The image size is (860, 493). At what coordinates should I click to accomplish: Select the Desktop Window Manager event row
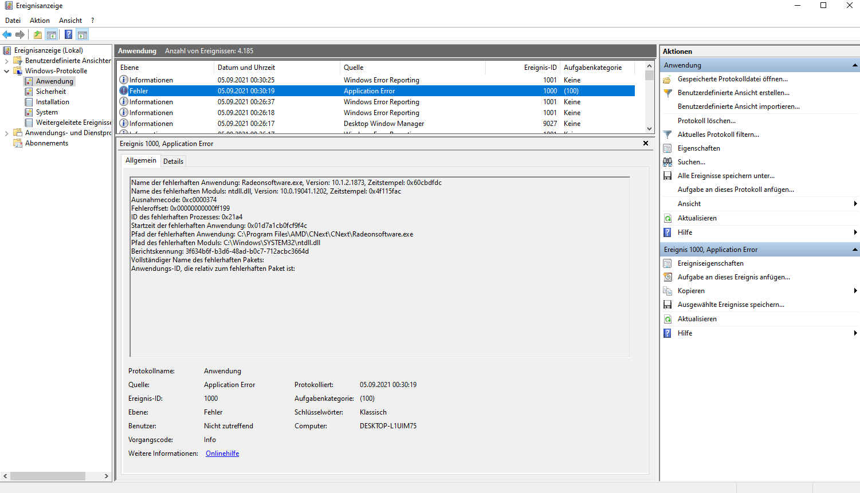click(376, 124)
